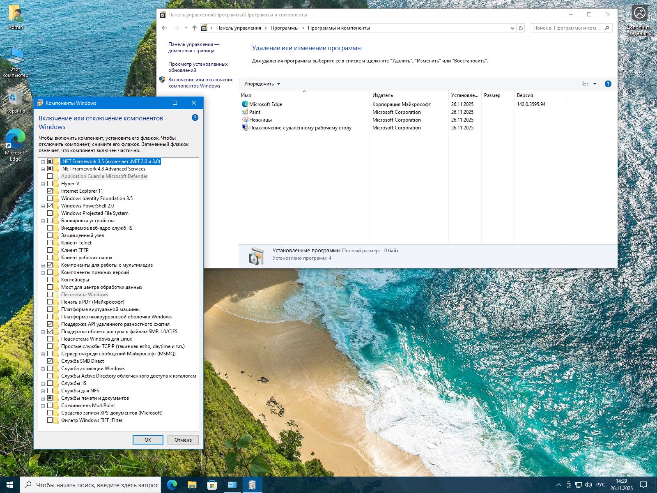Expand the .NET Framework 4.8 Advanced Services node
The height and width of the screenshot is (493, 657).
click(43, 169)
